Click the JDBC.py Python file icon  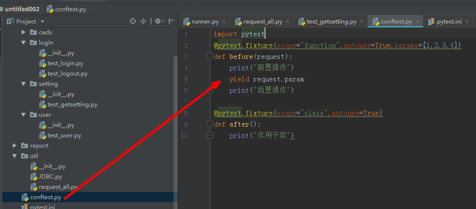coord(34,177)
